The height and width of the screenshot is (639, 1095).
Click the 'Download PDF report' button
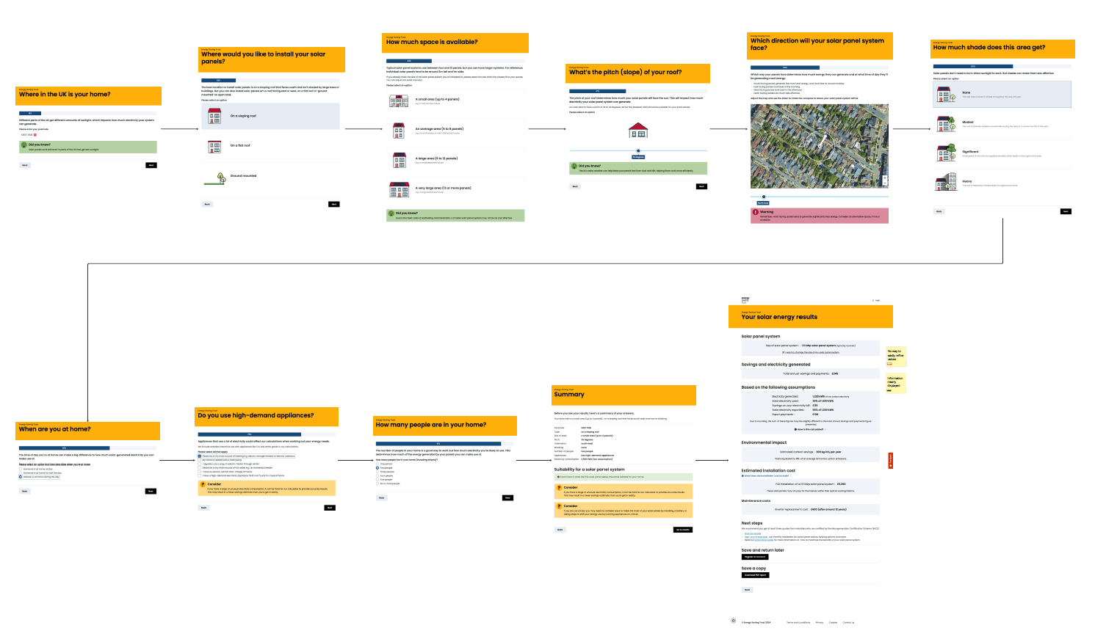pos(756,575)
